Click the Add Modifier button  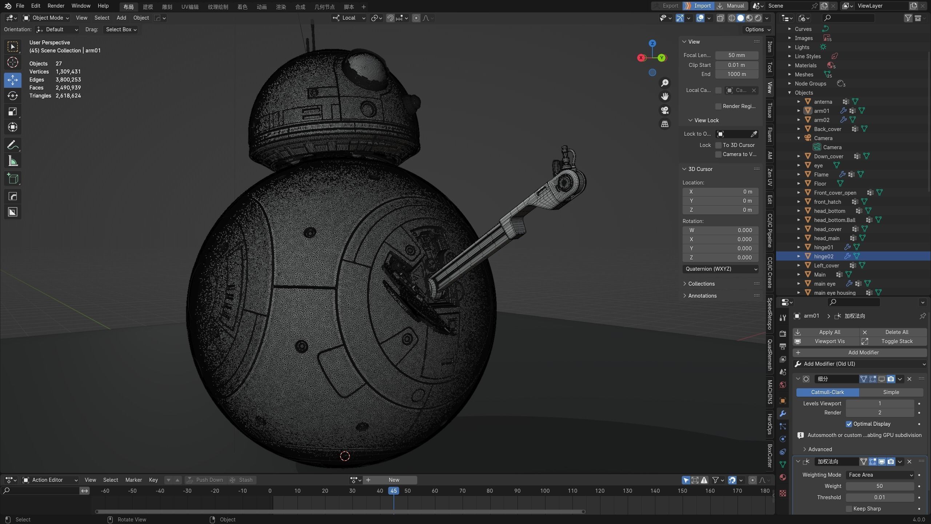tap(860, 353)
